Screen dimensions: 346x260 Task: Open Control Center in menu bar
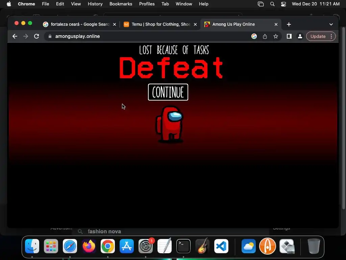(283, 4)
